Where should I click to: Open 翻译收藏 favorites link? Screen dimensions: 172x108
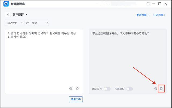(143, 15)
